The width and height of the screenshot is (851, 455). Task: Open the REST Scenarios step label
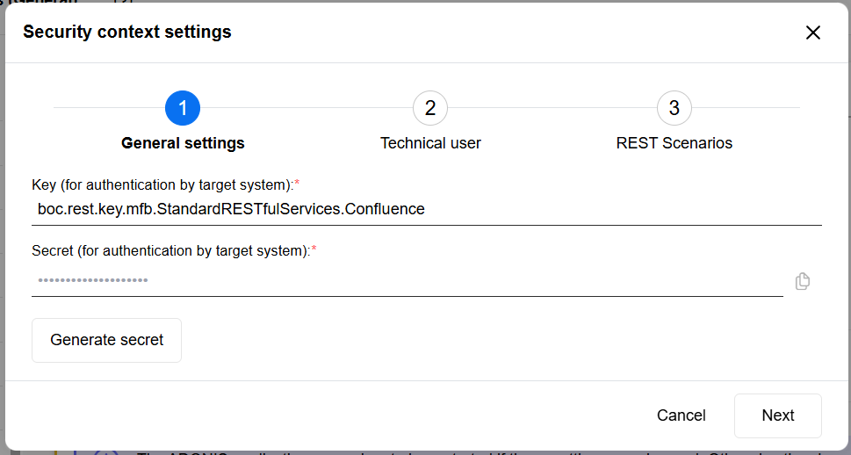coord(674,143)
